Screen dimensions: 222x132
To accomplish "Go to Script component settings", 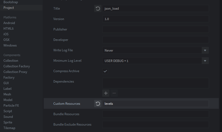I will coord(8,111).
